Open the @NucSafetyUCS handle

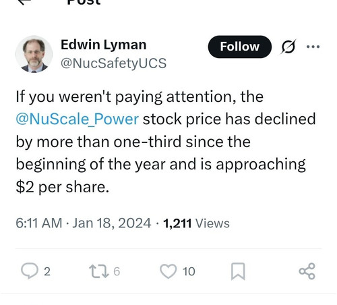113,63
